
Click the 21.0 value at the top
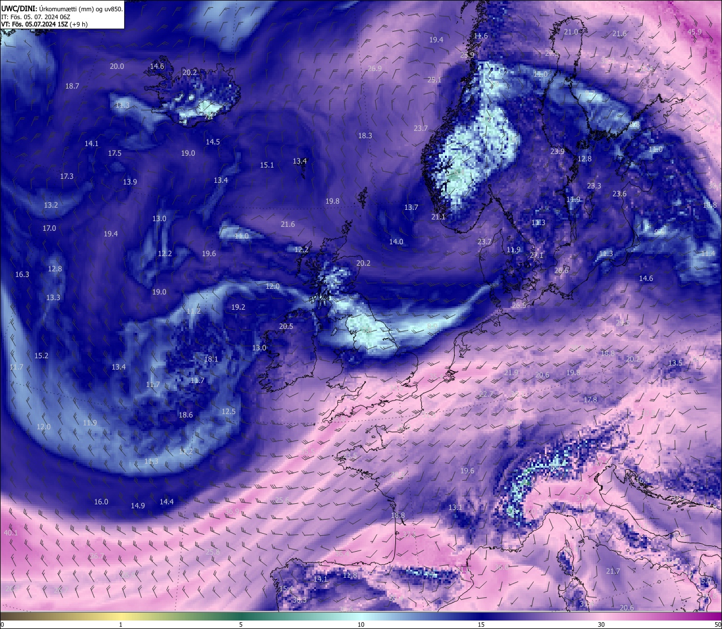pos(571,32)
